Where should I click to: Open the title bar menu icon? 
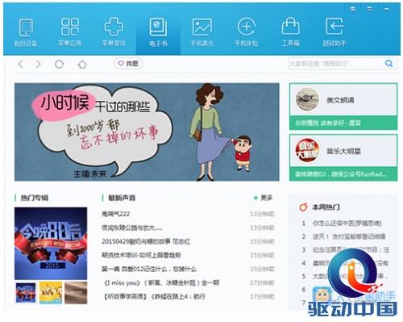(x=370, y=9)
